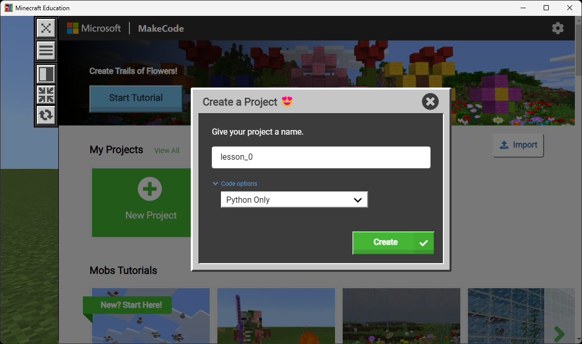The image size is (582, 344).
Task: Open the zombie pigman tutorial thumbnail
Action: pos(276,316)
